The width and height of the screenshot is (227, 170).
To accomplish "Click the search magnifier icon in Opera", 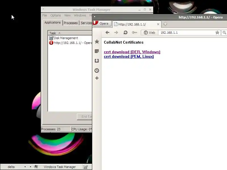I will (224, 33).
